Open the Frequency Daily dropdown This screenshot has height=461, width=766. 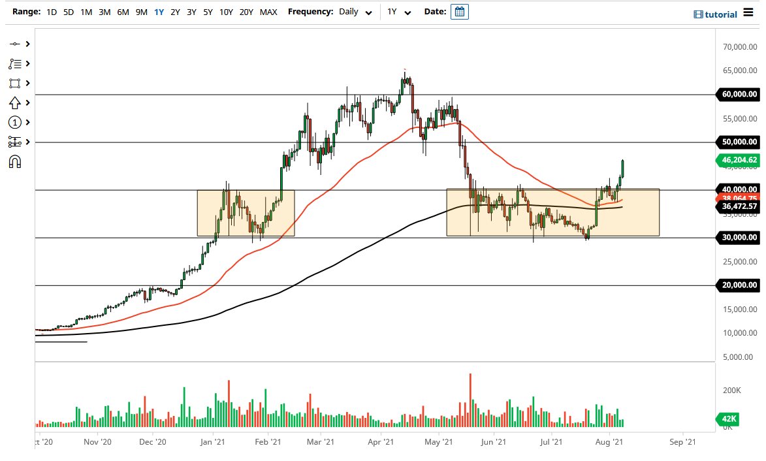[x=356, y=12]
